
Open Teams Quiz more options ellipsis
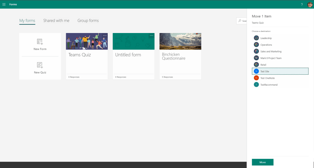coord(105,36)
